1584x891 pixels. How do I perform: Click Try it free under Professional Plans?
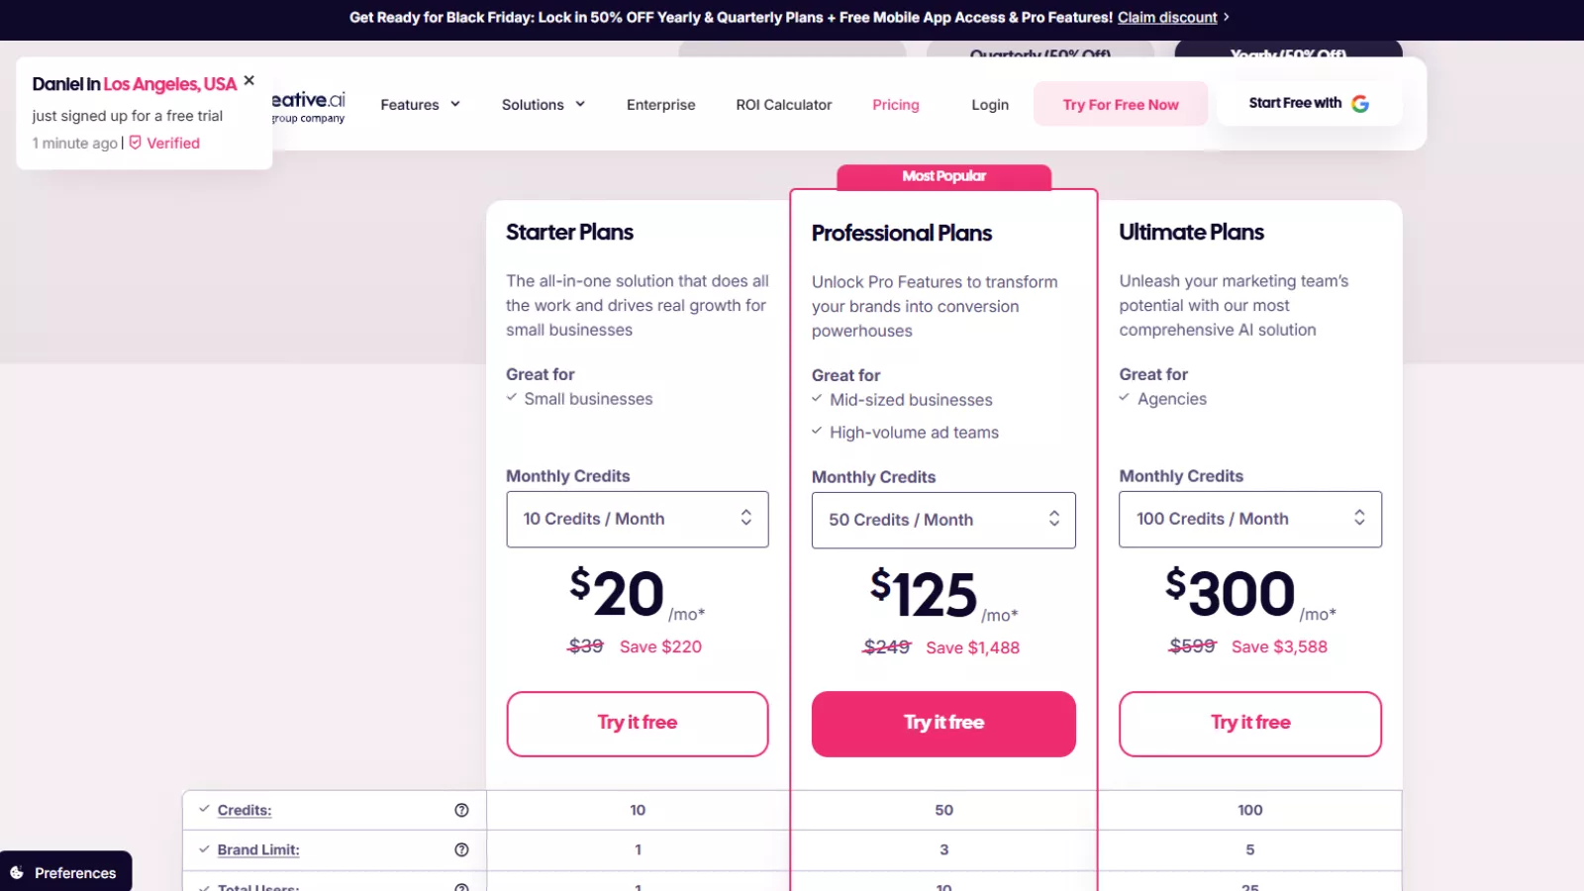point(942,723)
